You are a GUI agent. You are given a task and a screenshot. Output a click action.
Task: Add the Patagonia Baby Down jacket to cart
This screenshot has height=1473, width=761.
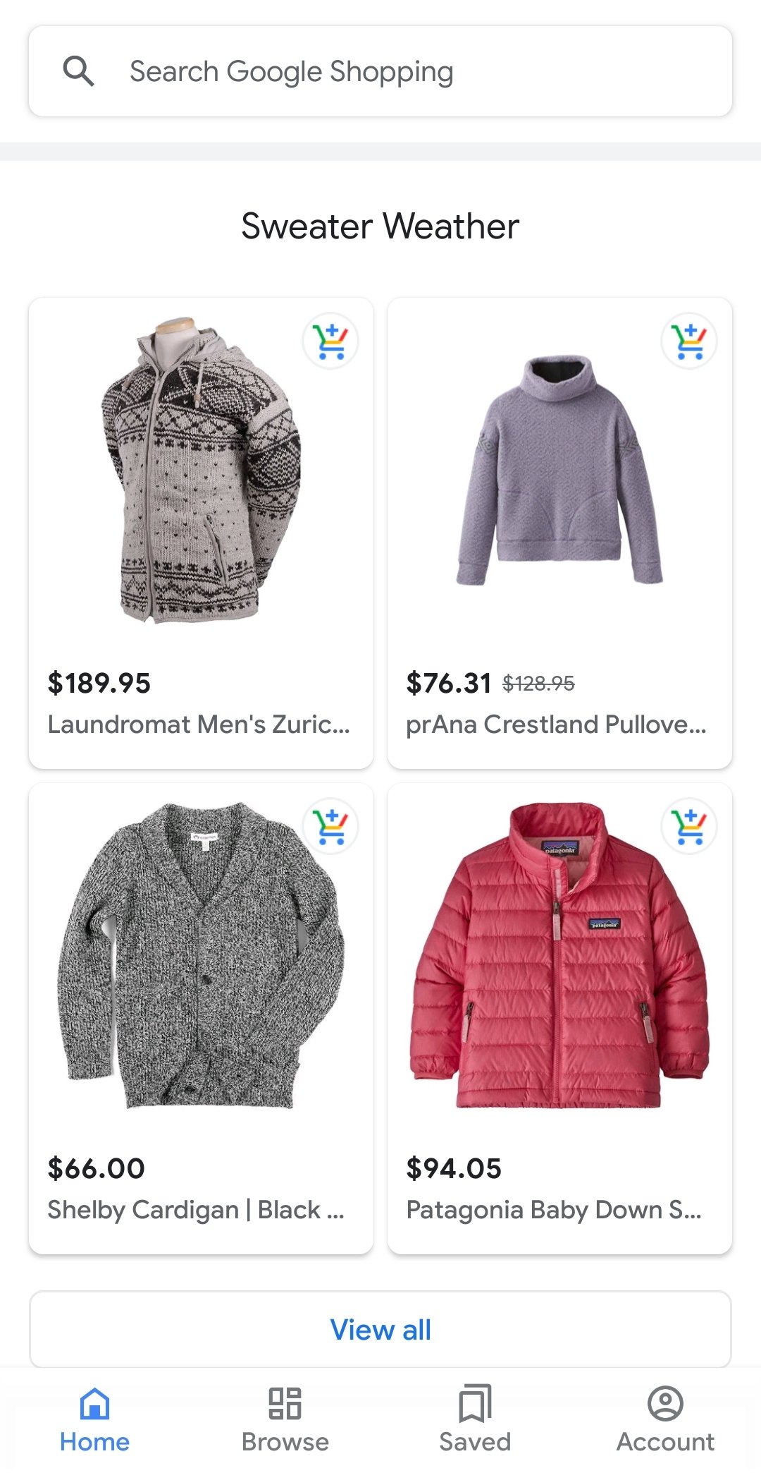click(689, 826)
